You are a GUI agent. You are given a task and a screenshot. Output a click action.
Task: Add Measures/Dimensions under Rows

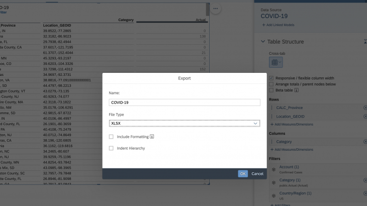click(x=292, y=125)
